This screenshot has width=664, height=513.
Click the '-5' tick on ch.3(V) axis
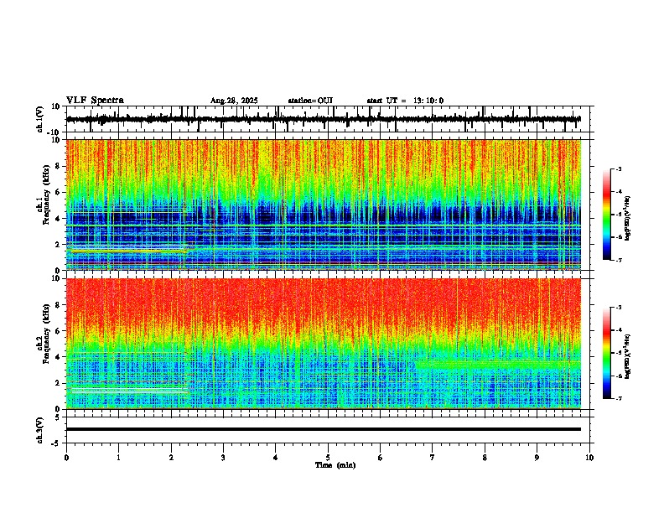[x=57, y=443]
